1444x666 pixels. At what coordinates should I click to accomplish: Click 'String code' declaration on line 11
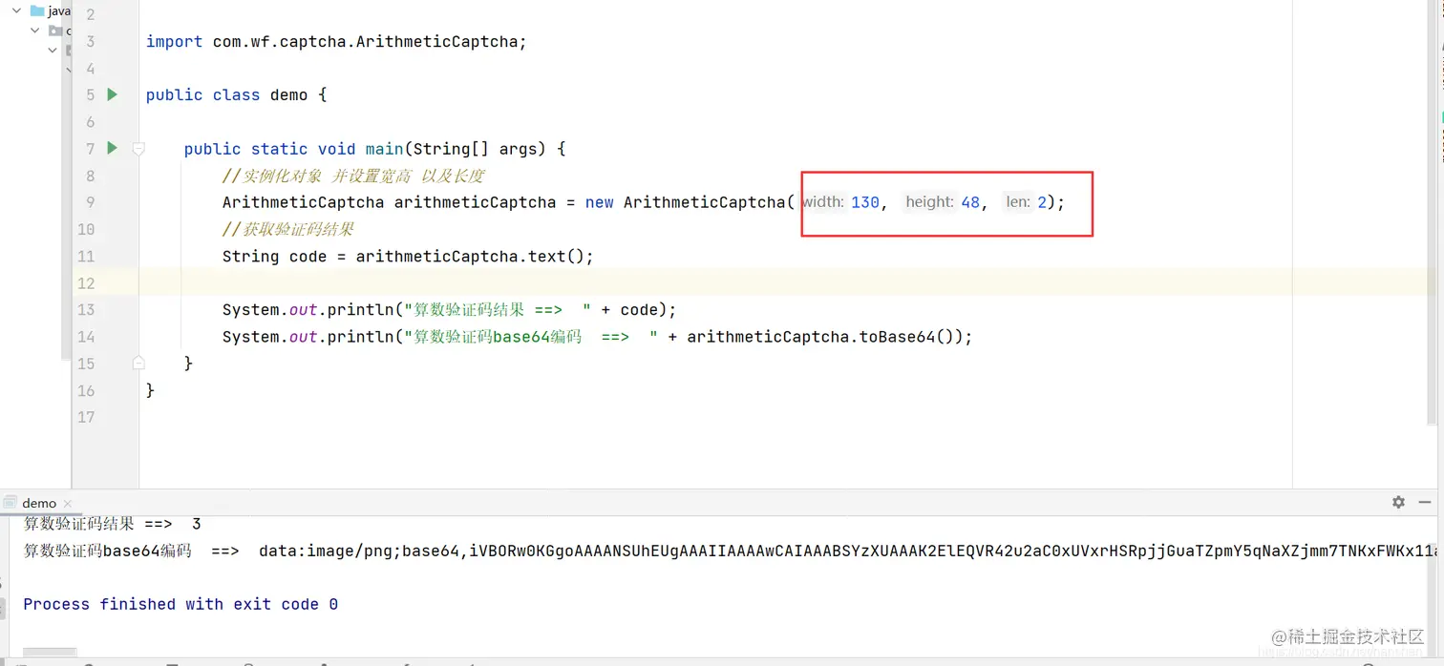coord(275,256)
